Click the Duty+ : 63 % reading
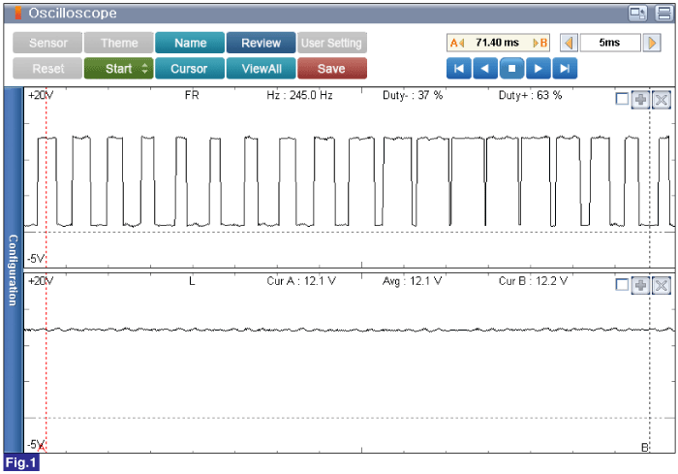The height and width of the screenshot is (474, 678). pos(530,95)
